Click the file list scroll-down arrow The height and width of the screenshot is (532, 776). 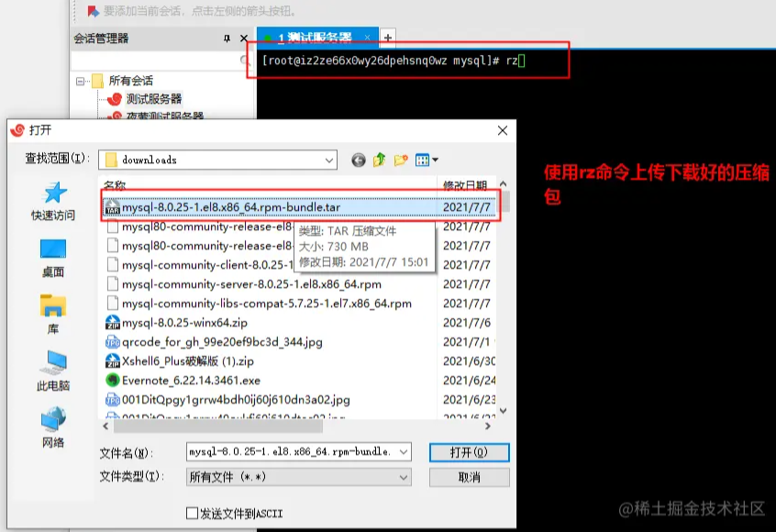pos(504,411)
